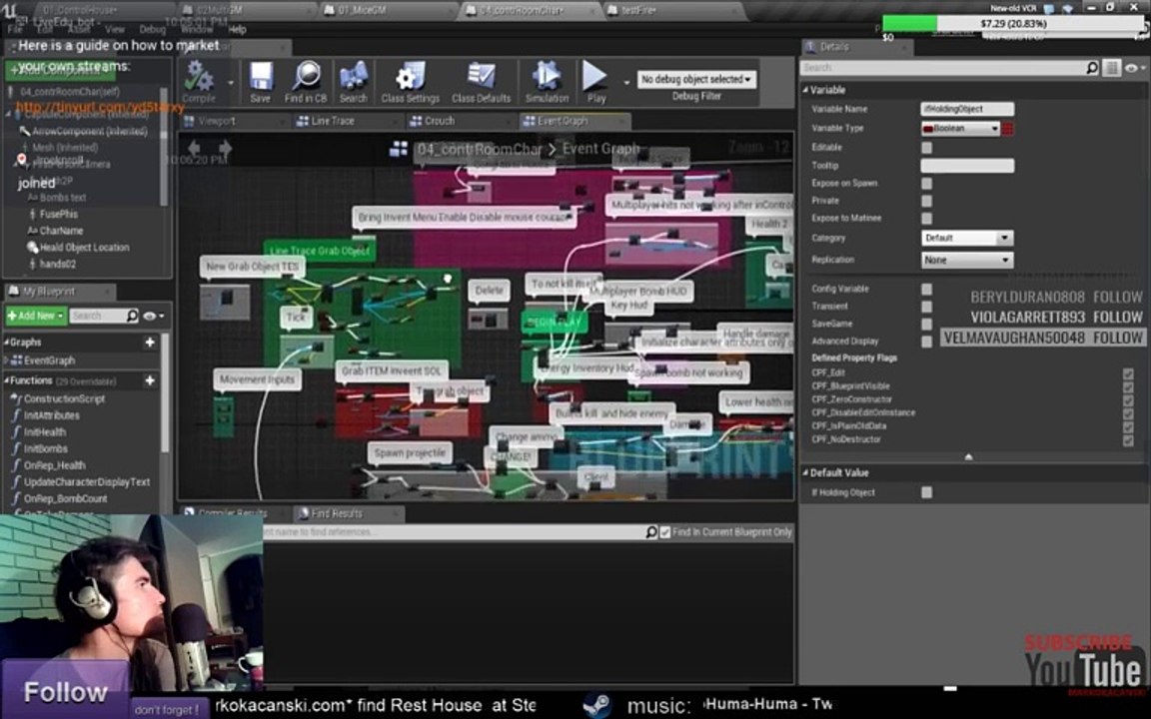
Task: Save the blueprint with Save icon
Action: [261, 76]
